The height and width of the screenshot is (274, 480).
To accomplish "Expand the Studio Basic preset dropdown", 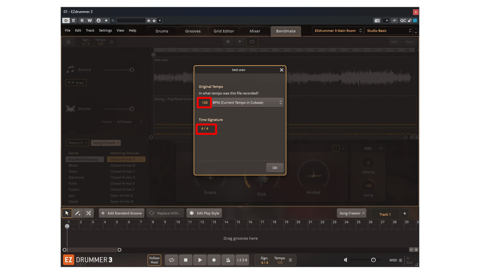I will 389,31.
